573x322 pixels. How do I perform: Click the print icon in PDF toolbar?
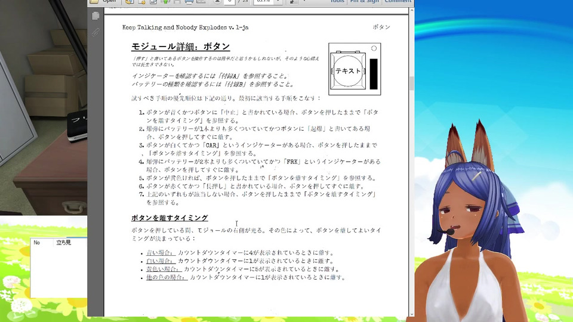[x=189, y=1]
